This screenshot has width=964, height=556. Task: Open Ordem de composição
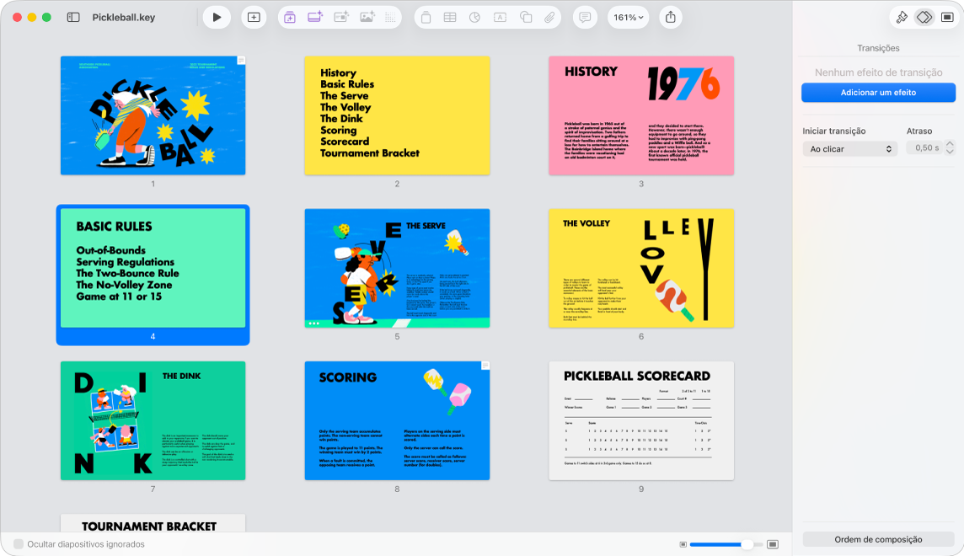pyautogui.click(x=878, y=539)
